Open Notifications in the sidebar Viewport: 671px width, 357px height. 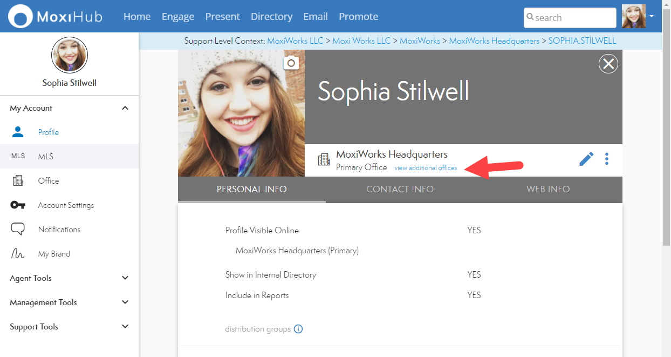59,230
